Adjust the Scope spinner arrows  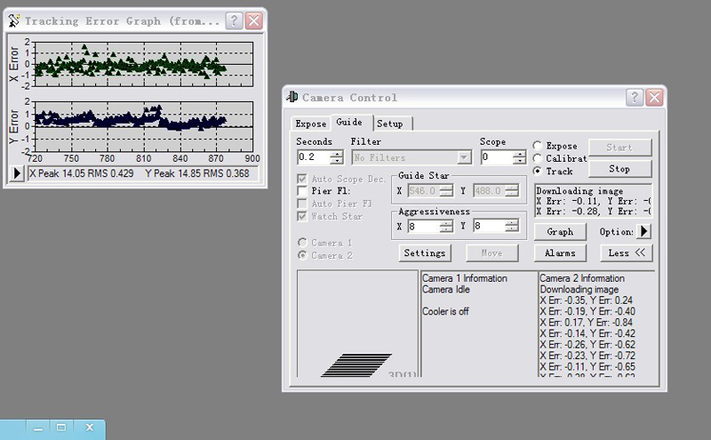520,157
